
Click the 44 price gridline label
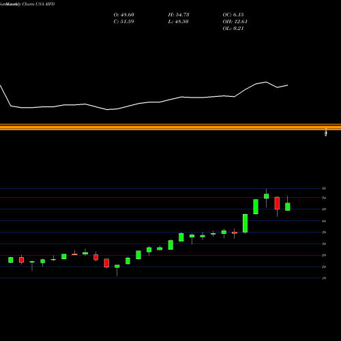tap(324, 221)
